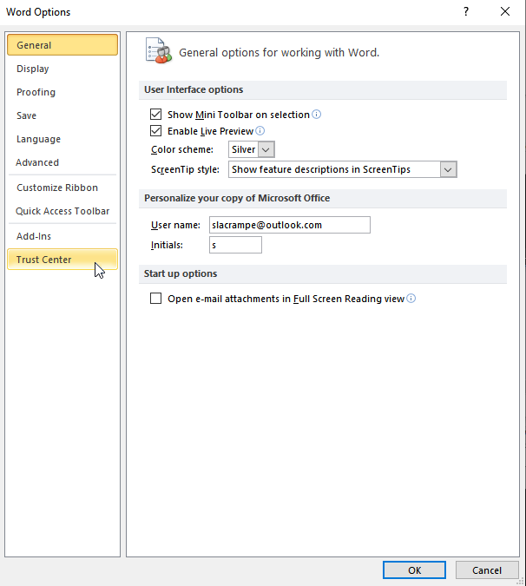Viewport: 526px width, 586px height.
Task: Enable Open e-mail attachments in Full Screen Reading
Action: click(155, 299)
